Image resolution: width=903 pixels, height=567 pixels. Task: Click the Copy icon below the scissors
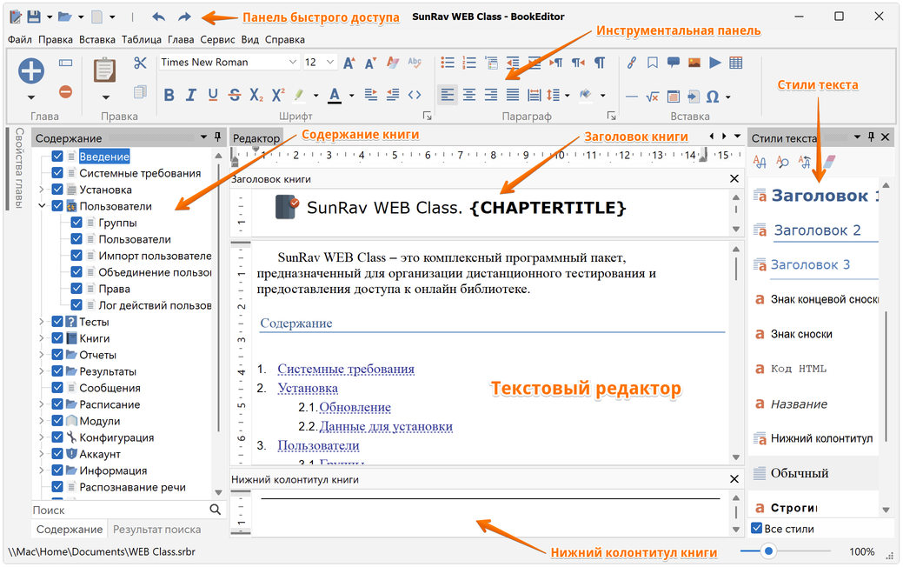(140, 92)
